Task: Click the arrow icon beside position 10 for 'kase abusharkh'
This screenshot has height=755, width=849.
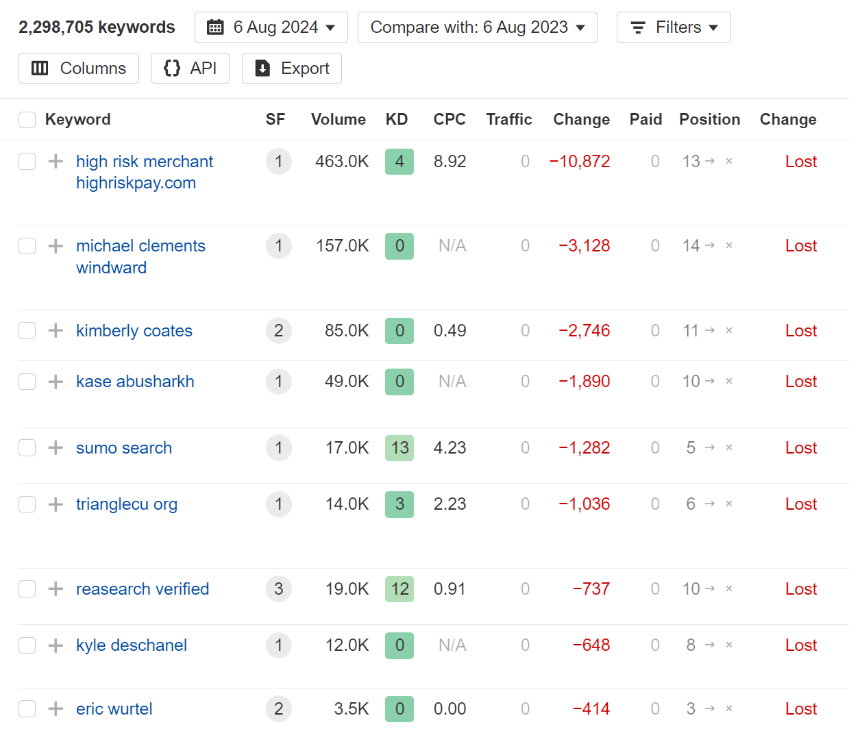Action: (710, 382)
